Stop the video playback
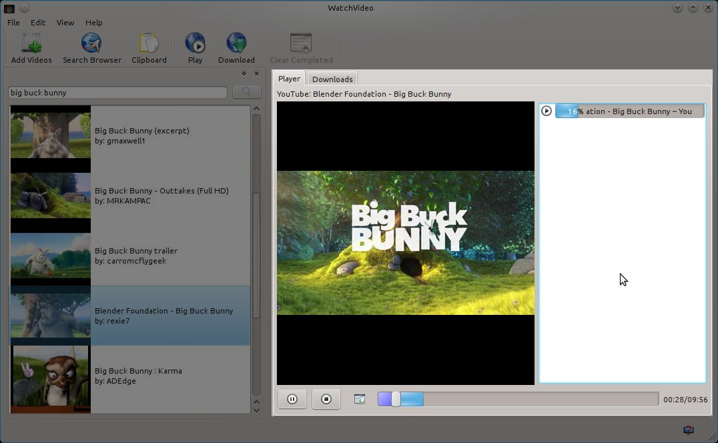The width and height of the screenshot is (718, 443). [x=326, y=399]
